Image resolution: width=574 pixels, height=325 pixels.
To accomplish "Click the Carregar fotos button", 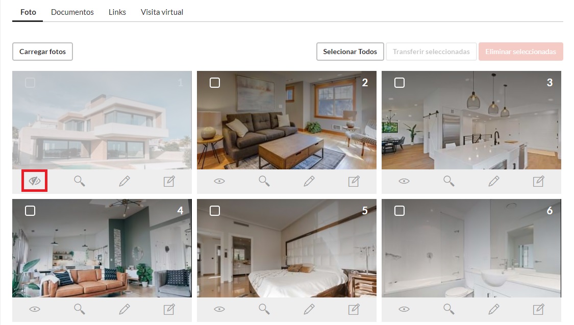I will (42, 52).
